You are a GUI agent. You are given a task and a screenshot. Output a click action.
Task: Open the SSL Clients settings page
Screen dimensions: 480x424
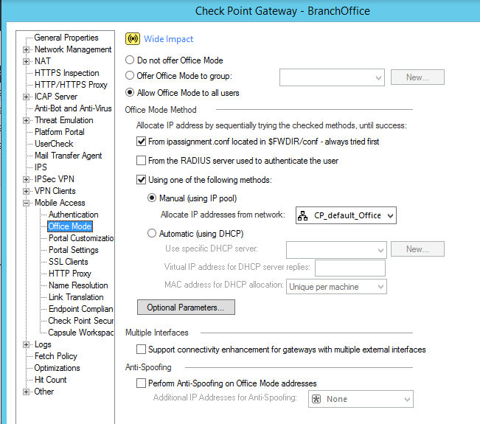coord(68,262)
